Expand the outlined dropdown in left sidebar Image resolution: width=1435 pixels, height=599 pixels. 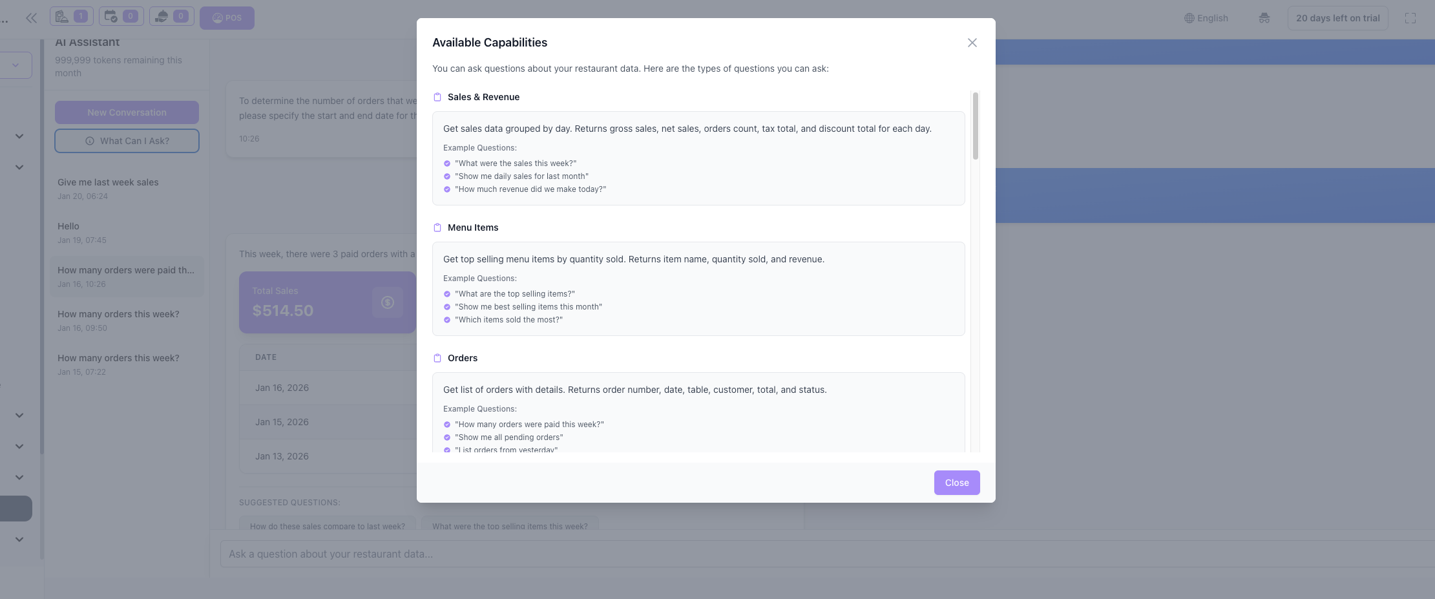(x=16, y=65)
